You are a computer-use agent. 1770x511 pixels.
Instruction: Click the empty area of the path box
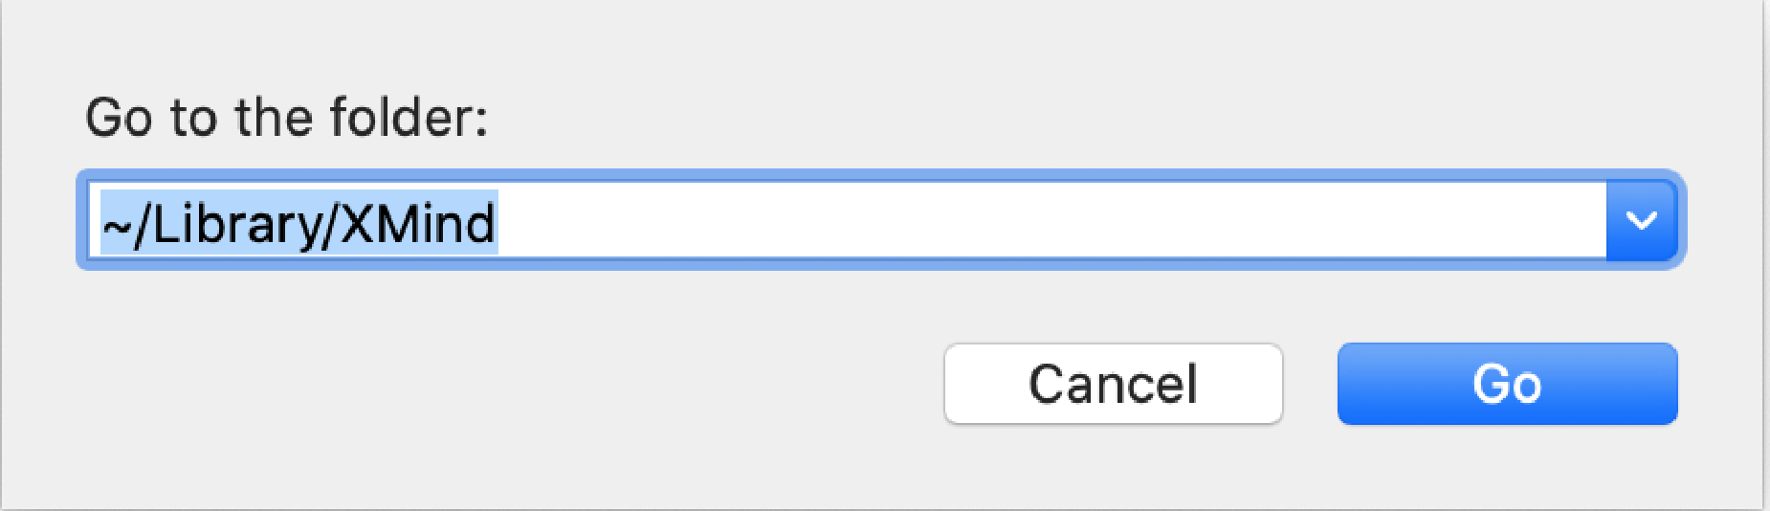click(x=1052, y=220)
